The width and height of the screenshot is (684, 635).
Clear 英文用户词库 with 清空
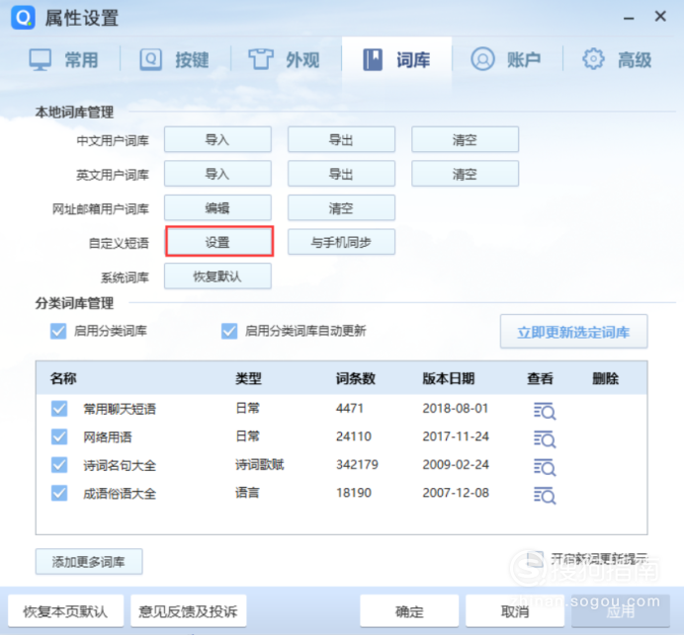point(465,174)
